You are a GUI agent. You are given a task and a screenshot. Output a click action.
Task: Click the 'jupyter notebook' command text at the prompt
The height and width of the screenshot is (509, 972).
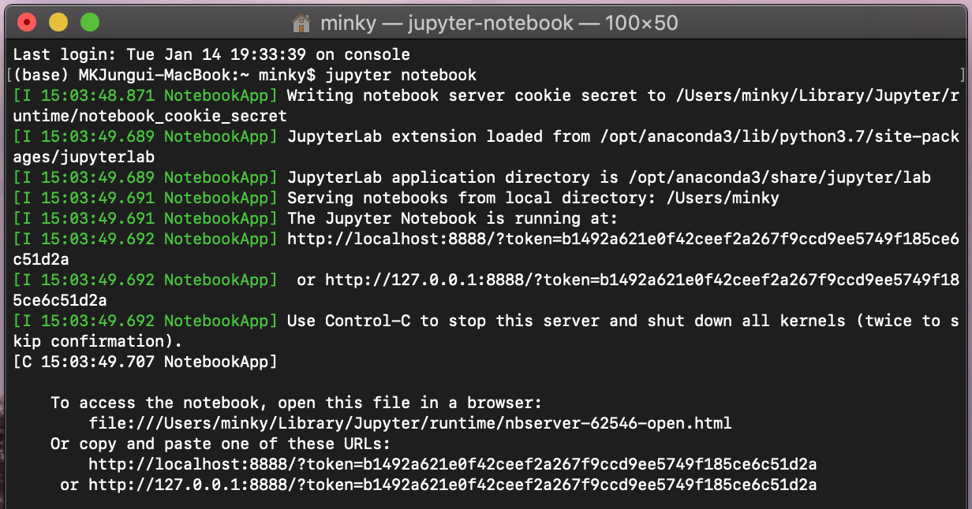[401, 75]
